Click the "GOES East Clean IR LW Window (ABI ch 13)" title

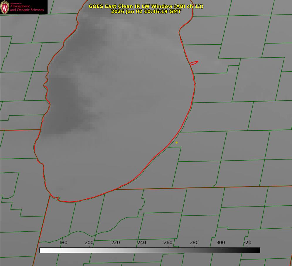[146, 6]
